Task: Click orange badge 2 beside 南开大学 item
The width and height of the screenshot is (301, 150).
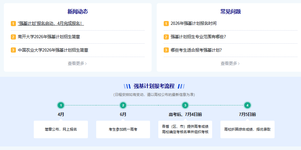Action: (x=13, y=37)
